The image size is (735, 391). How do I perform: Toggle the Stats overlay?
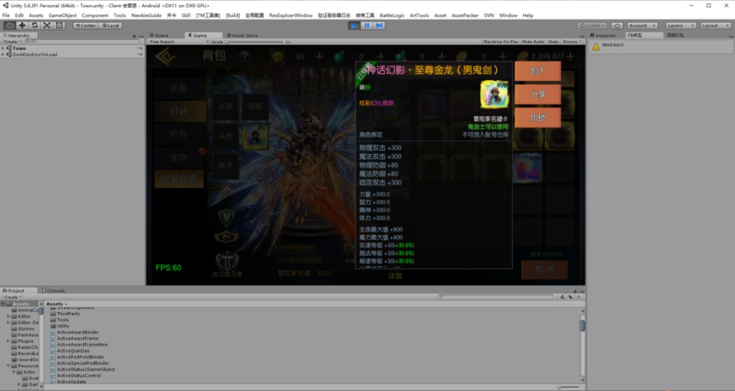click(x=553, y=42)
